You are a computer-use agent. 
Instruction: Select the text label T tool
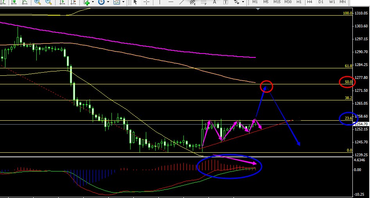coord(226,2)
